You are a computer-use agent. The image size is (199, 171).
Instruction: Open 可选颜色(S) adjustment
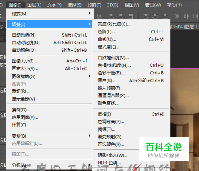point(116,144)
